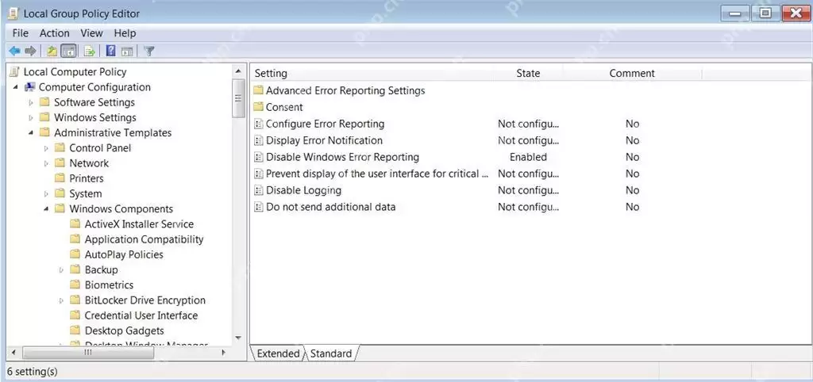The width and height of the screenshot is (813, 382).
Task: Select Application Compatibility in tree
Action: 144,239
